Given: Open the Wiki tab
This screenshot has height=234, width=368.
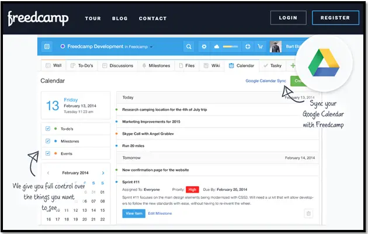Looking at the screenshot, I should [x=211, y=65].
